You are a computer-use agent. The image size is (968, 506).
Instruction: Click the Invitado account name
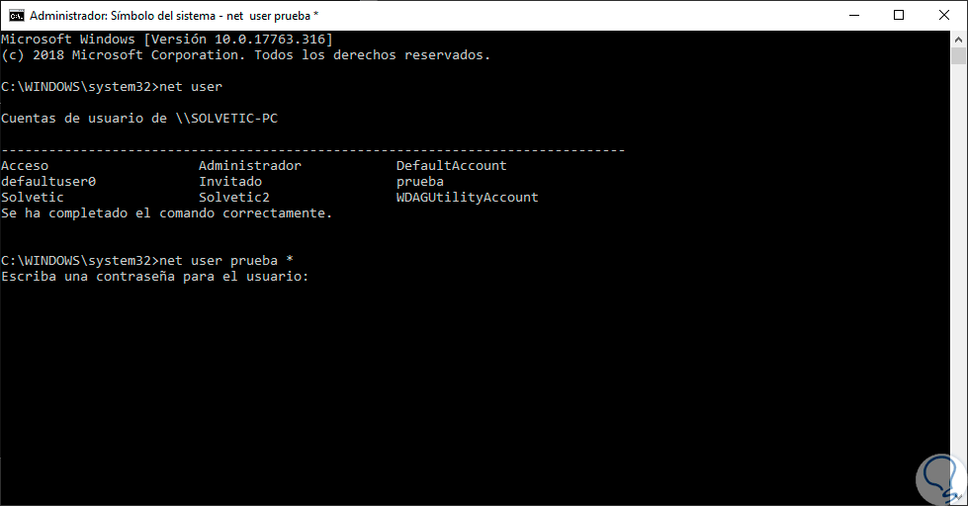[230, 182]
